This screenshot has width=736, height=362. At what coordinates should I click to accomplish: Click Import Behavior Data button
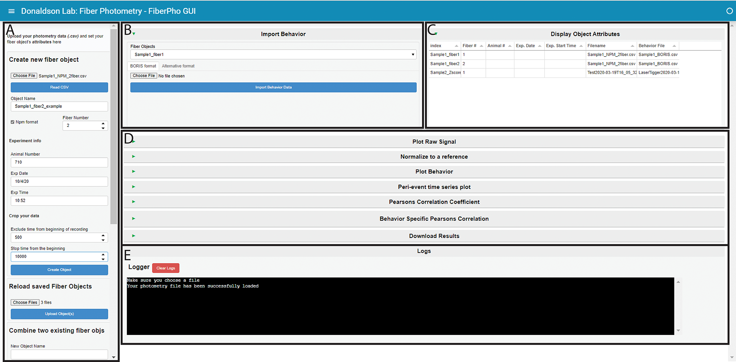pyautogui.click(x=273, y=87)
